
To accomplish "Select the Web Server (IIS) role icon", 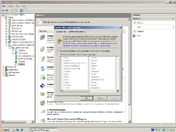I will pos(10,39).
